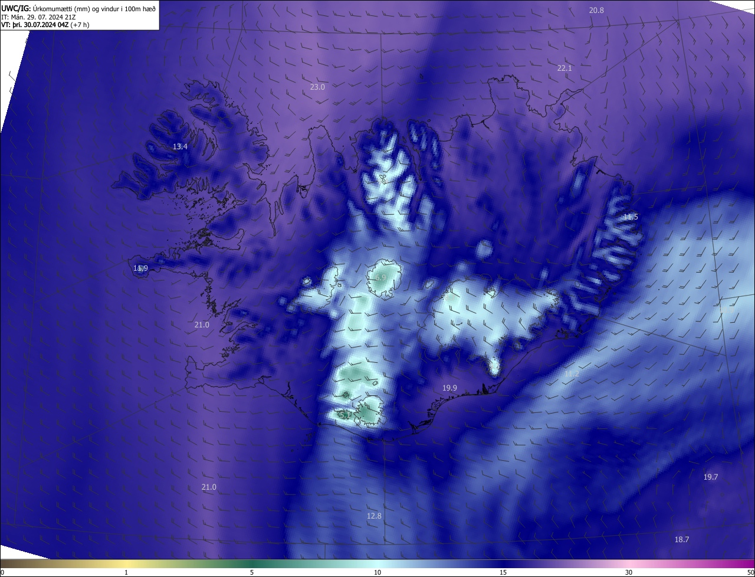Click the 12.8 value south of Iceland
Viewport: 755px width, 577px height.
pos(374,516)
